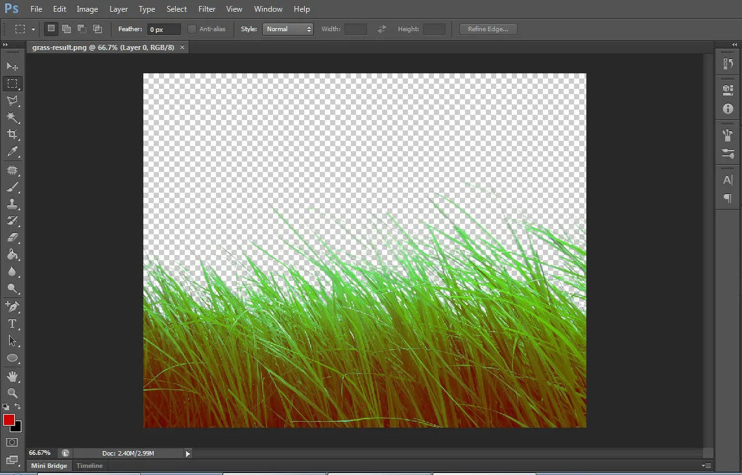Select the Move tool
This screenshot has width=742, height=475.
pos(12,66)
